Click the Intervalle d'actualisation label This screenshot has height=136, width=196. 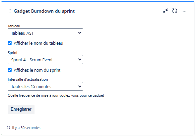pyautogui.click(x=28, y=79)
